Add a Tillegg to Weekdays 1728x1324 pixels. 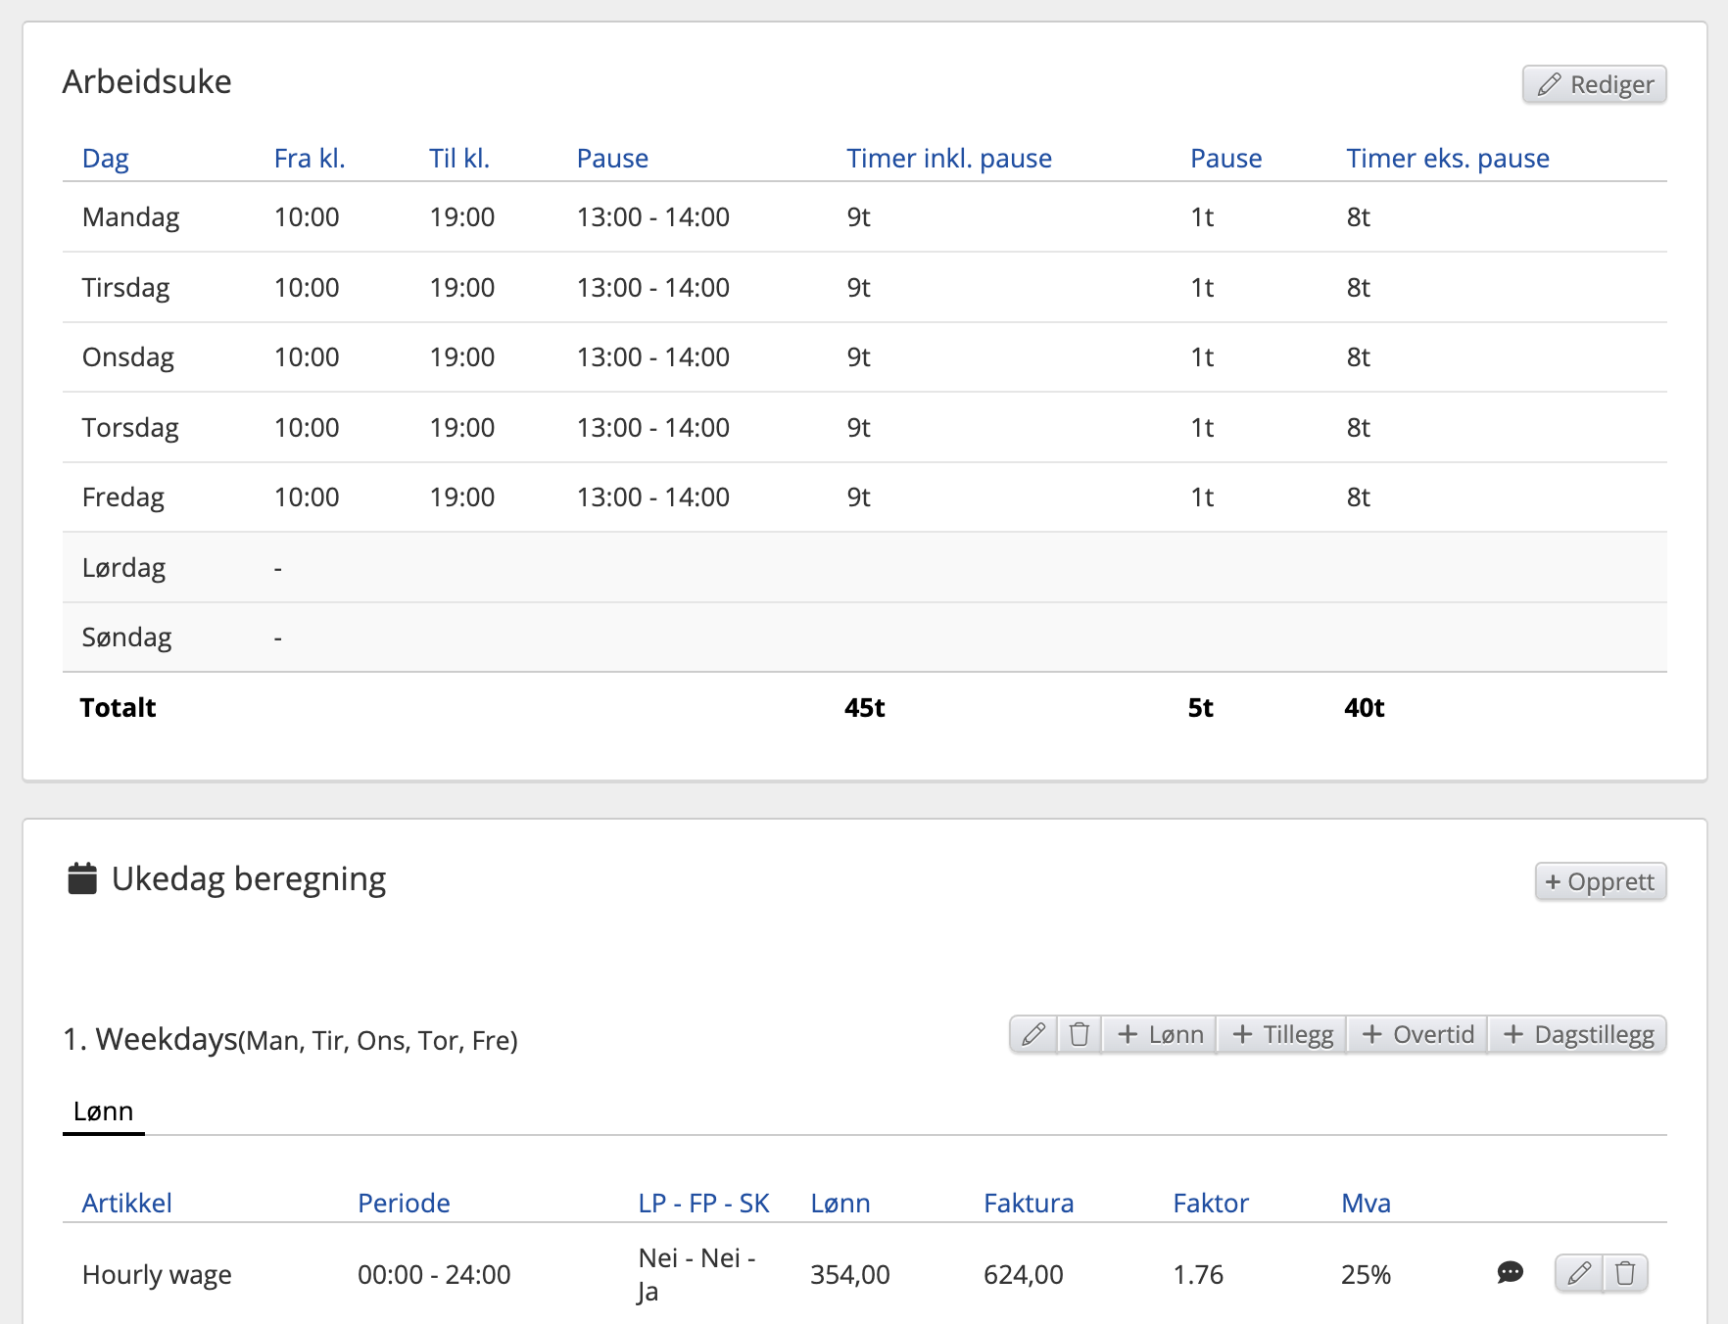pos(1282,1034)
